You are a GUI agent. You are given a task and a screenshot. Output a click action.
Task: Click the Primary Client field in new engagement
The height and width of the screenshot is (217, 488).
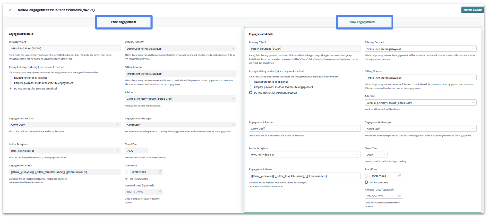305,49
